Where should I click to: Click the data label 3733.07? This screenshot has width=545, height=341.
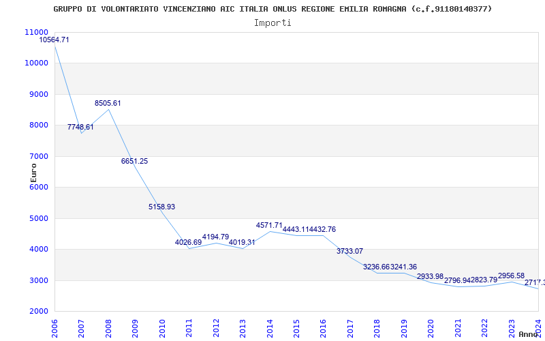[x=349, y=251]
